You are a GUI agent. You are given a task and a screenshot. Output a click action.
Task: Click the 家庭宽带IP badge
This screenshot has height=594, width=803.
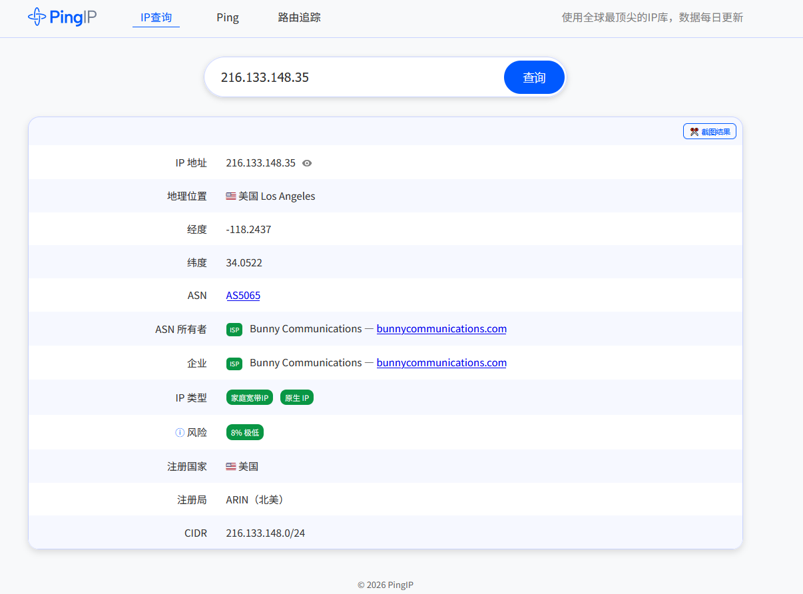coord(250,398)
